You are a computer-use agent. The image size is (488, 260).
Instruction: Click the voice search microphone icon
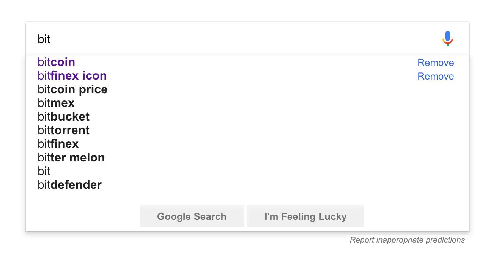click(448, 39)
